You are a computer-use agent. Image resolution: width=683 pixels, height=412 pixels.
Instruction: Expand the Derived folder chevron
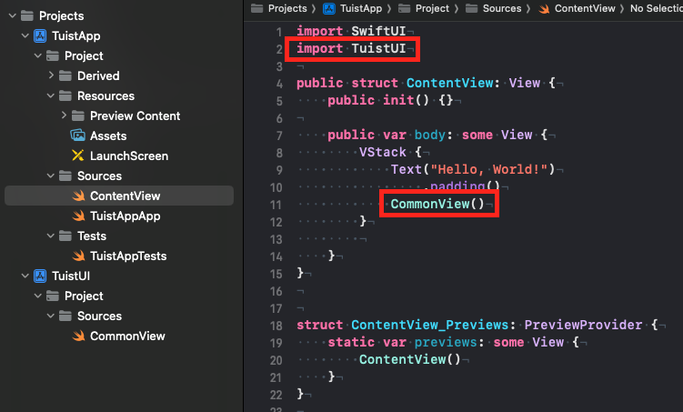(51, 75)
